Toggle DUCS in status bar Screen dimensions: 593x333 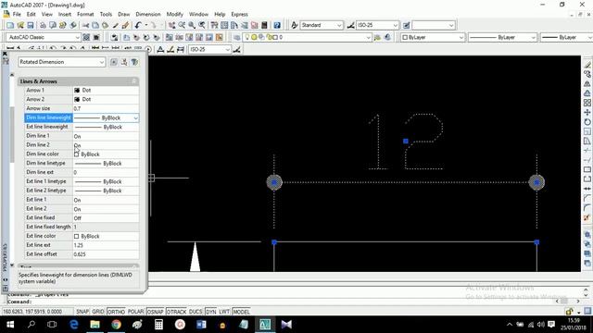coord(196,312)
